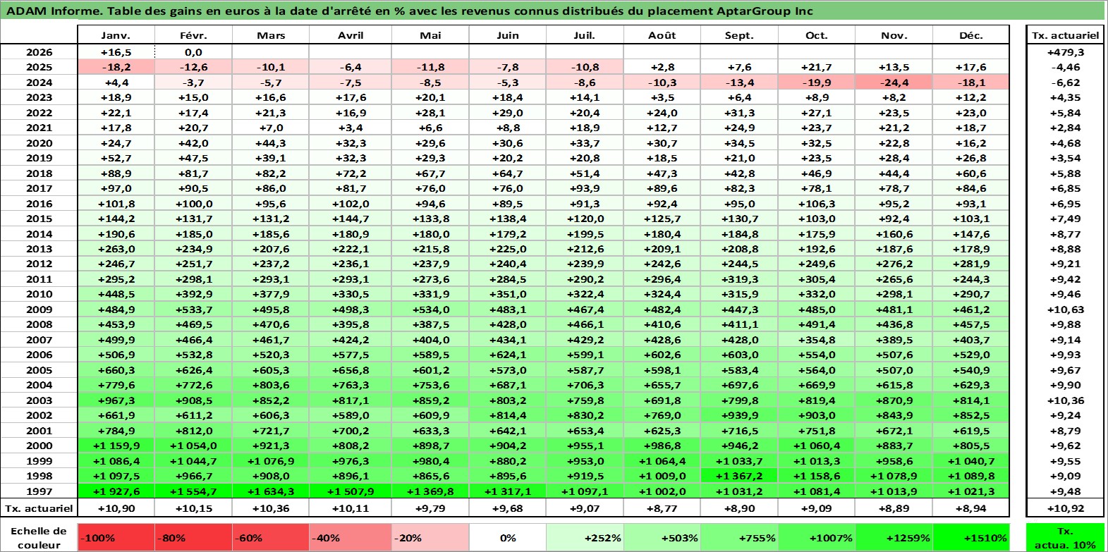Select cell '+263,0' in the 2013 row
The width and height of the screenshot is (1108, 552).
point(116,249)
